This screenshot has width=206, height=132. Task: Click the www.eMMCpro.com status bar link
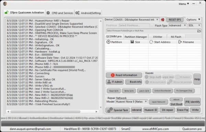click(x=156, y=129)
